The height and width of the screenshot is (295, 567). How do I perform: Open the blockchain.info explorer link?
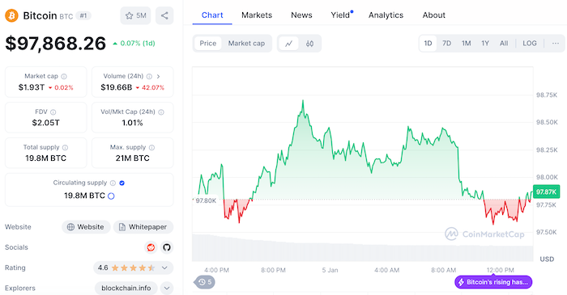point(126,289)
